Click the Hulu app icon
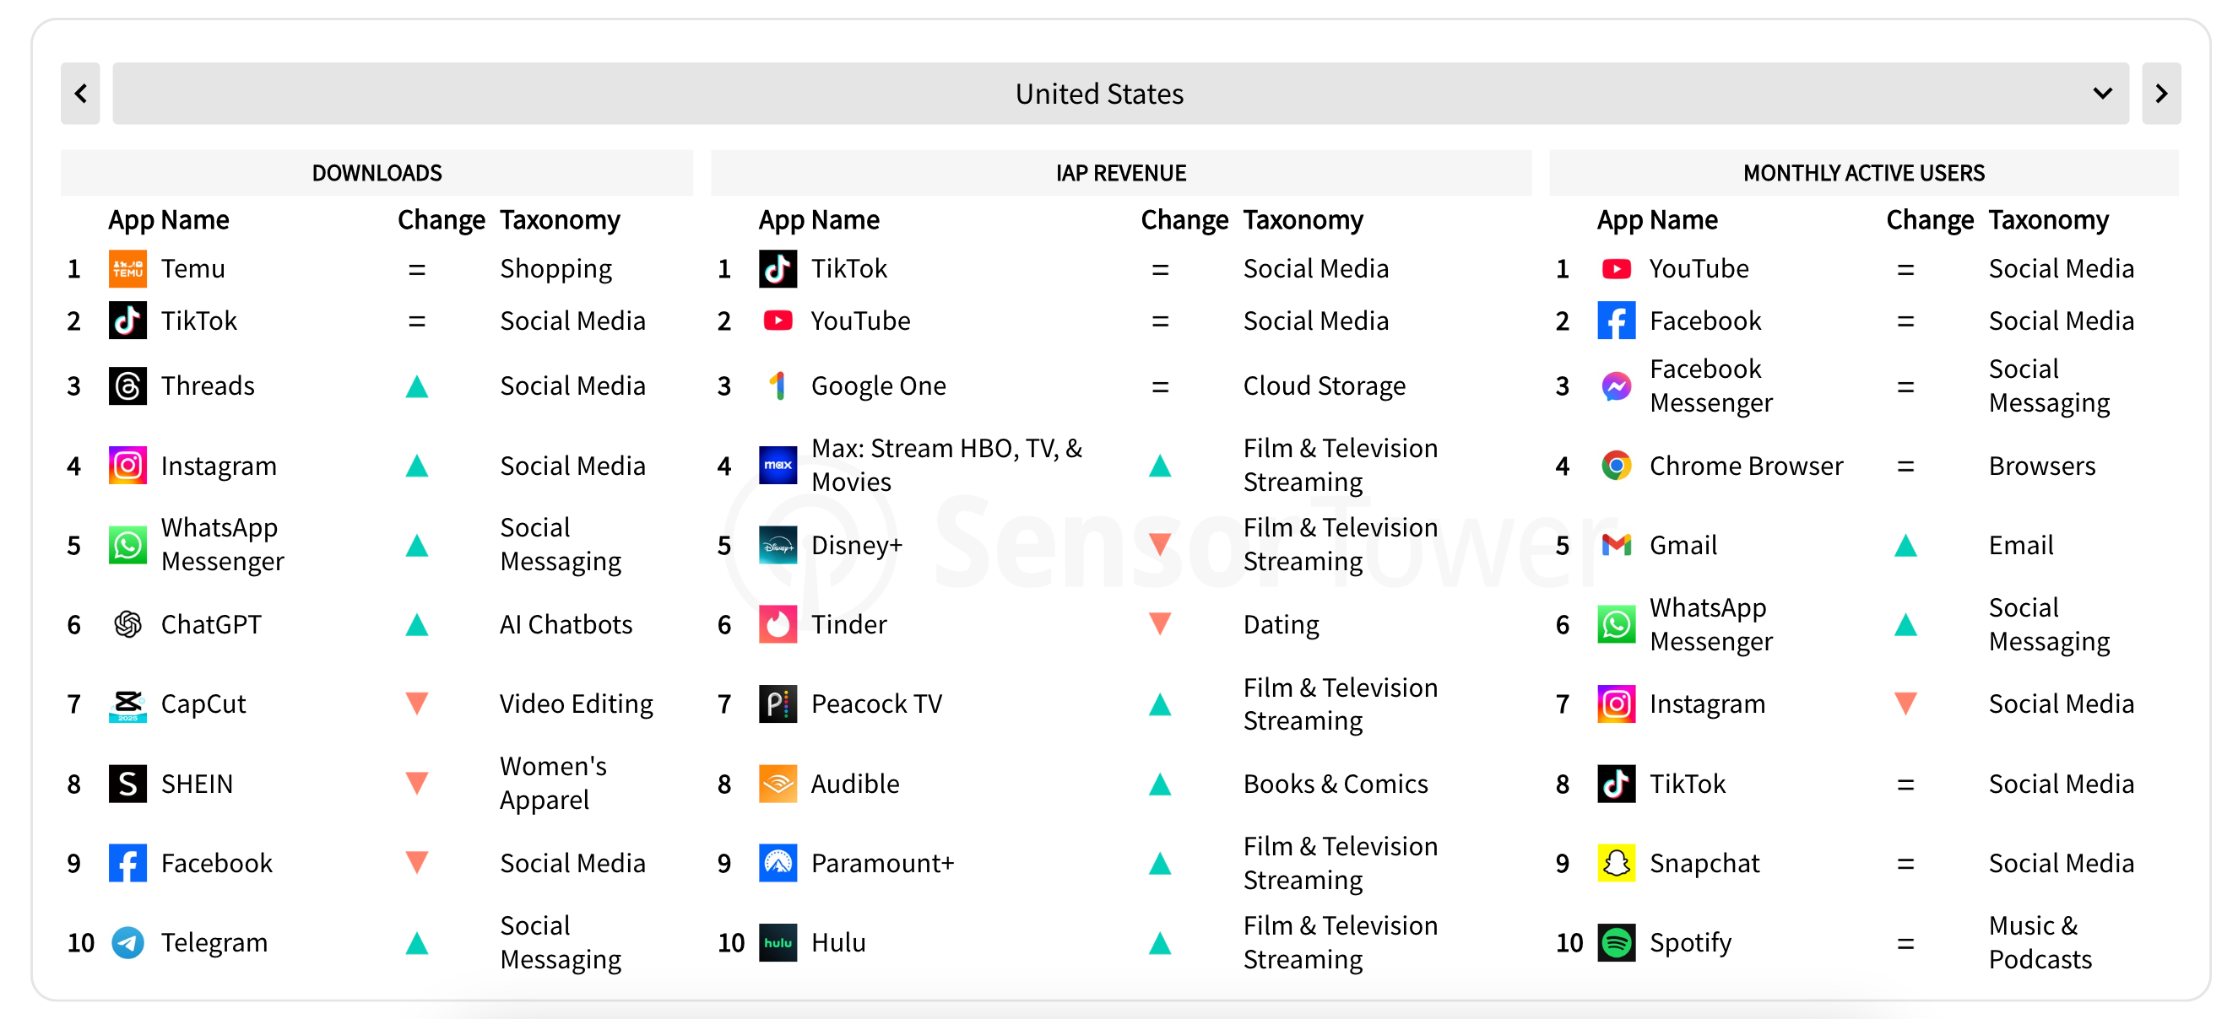This screenshot has width=2238, height=1019. tap(778, 942)
